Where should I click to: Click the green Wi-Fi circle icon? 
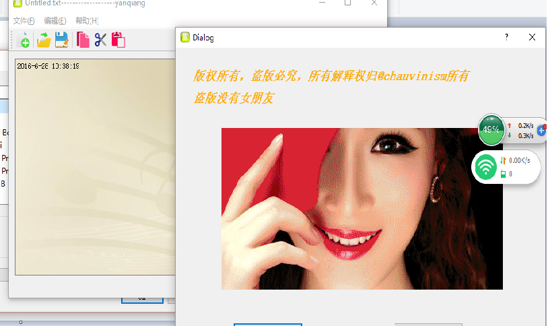coord(485,167)
